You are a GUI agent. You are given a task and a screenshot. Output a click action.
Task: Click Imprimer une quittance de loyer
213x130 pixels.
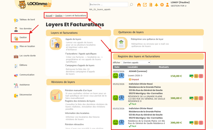pos(147,39)
